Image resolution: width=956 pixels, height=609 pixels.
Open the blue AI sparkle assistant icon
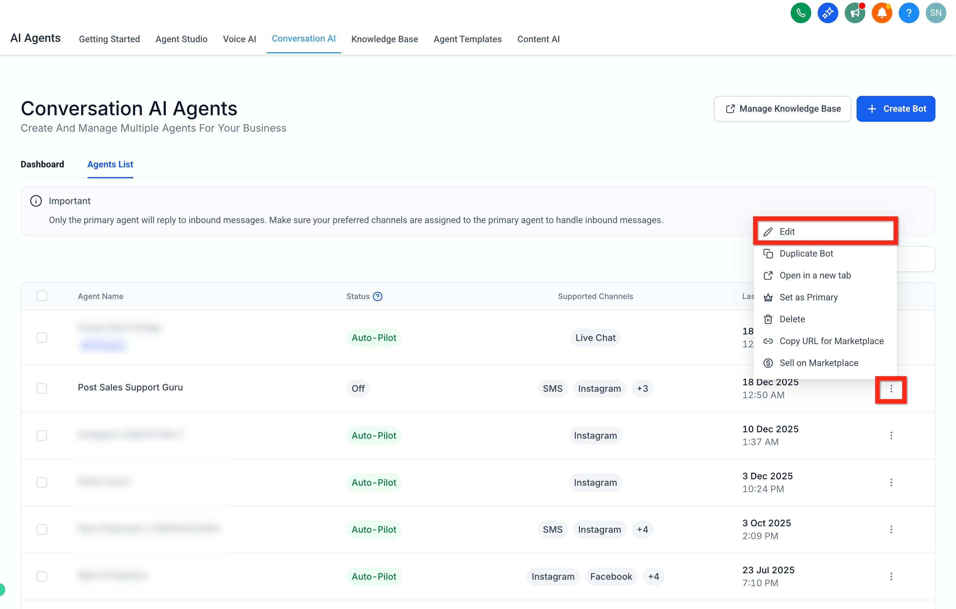coord(827,13)
